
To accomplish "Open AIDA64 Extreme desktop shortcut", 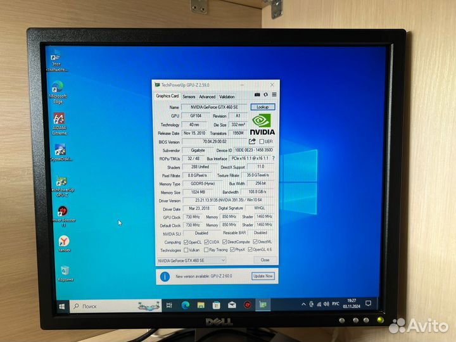I will click(x=60, y=124).
